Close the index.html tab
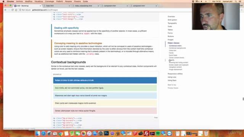The image size is (244, 137). [x=69, y=6]
